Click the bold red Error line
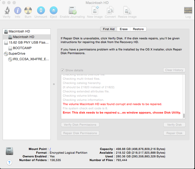 pyautogui.click(x=122, y=112)
